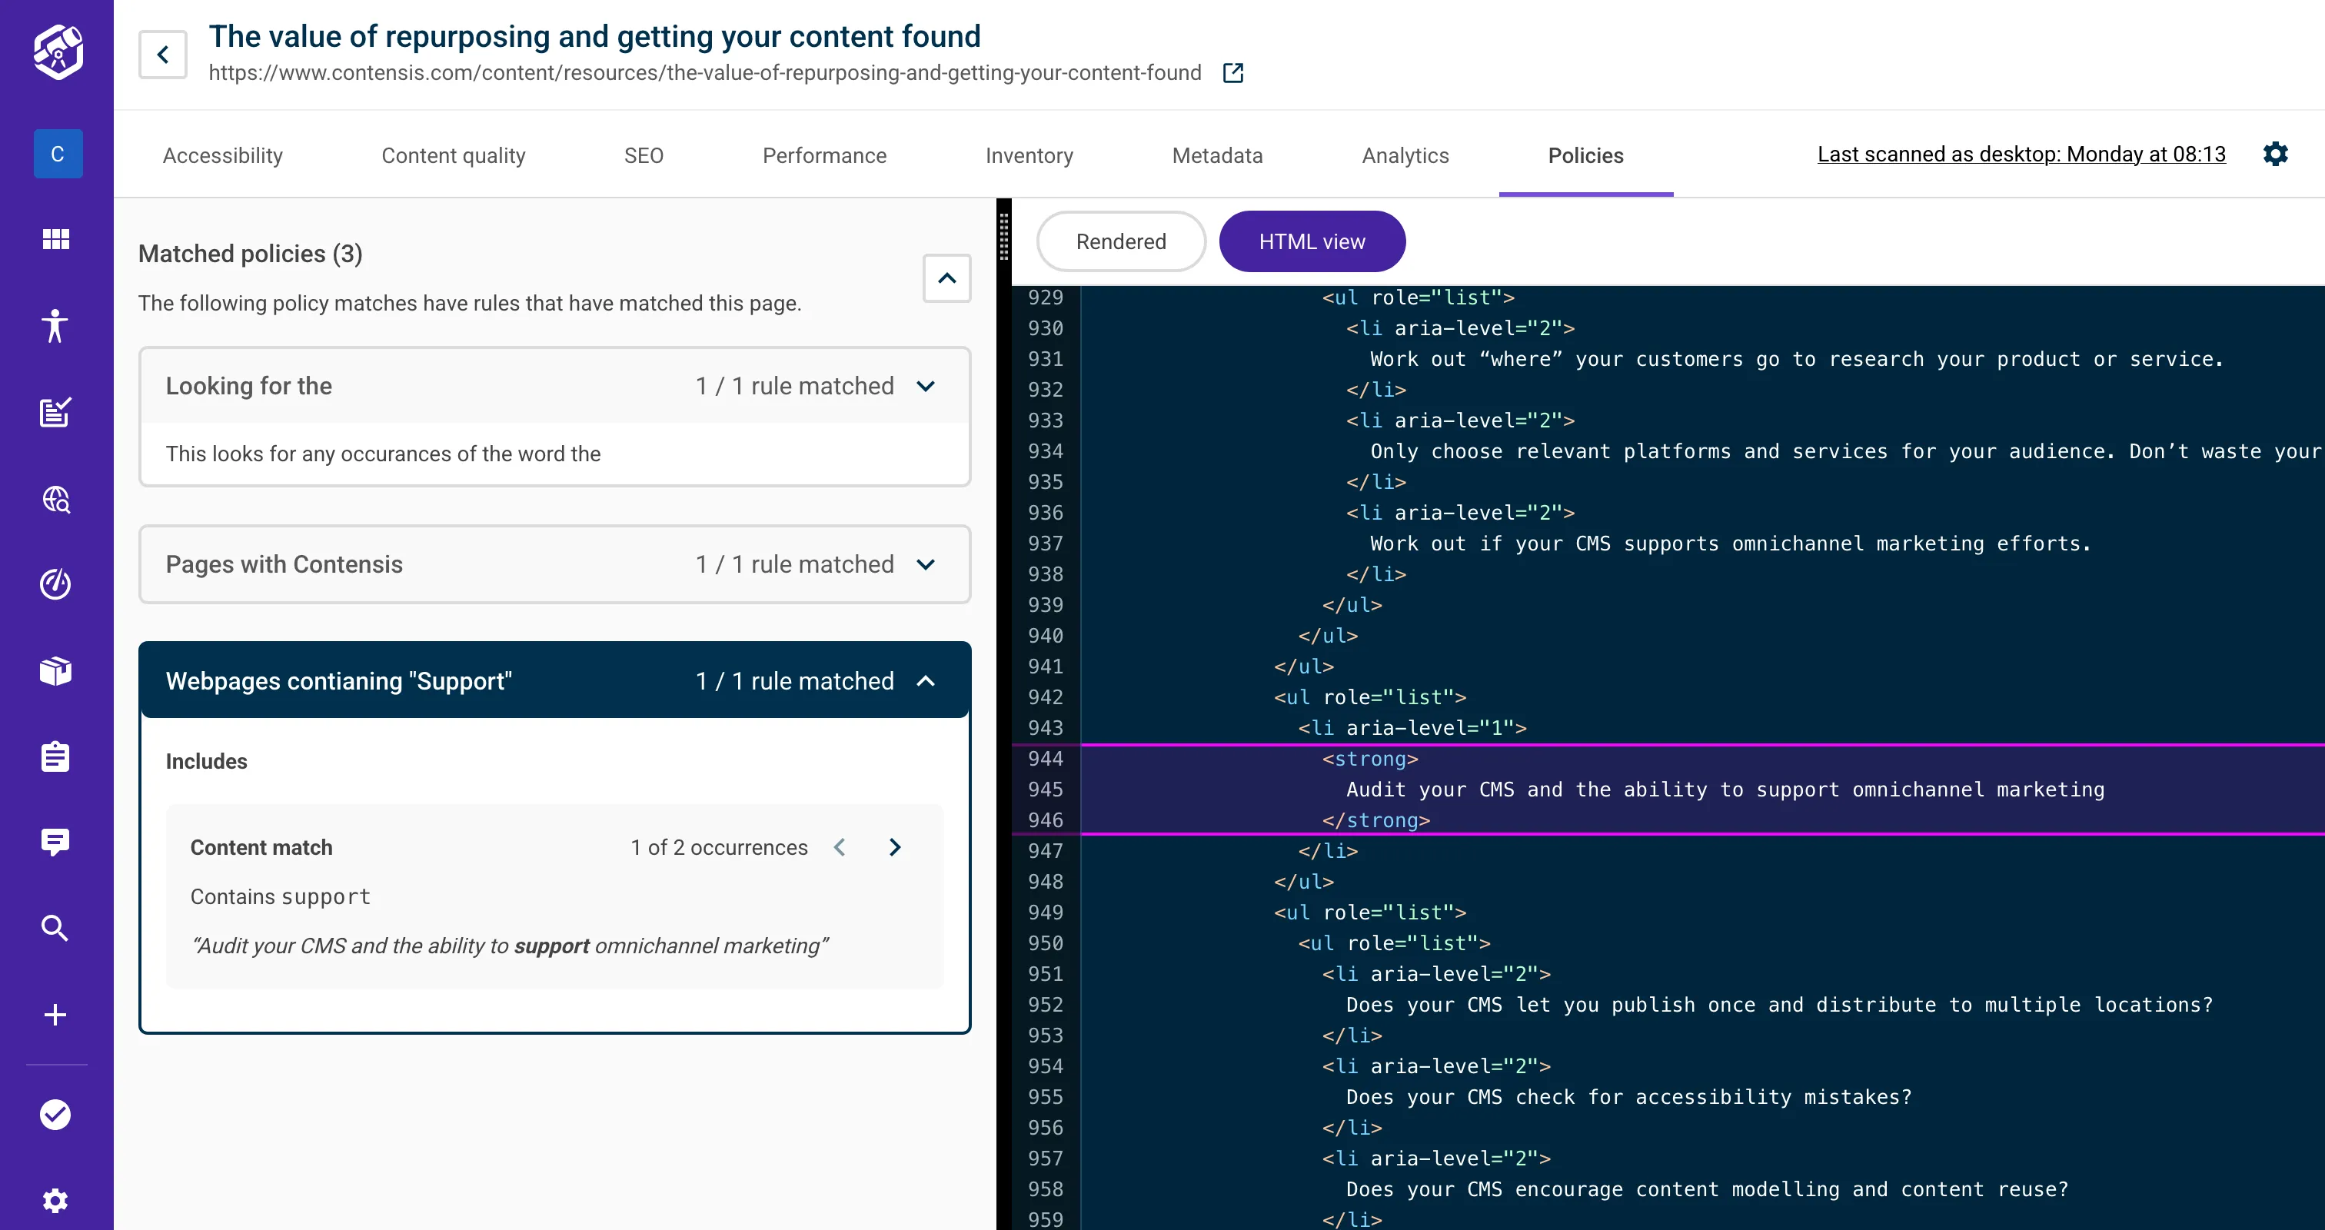Click the panel divider drag handle

(1003, 237)
